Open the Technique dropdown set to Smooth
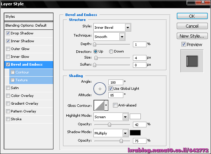This screenshot has width=211, height=154. pyautogui.click(x=109, y=37)
